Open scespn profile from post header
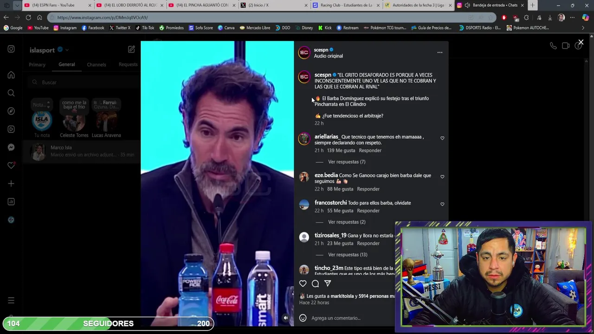Viewport: 594px width, 334px height. pos(321,50)
